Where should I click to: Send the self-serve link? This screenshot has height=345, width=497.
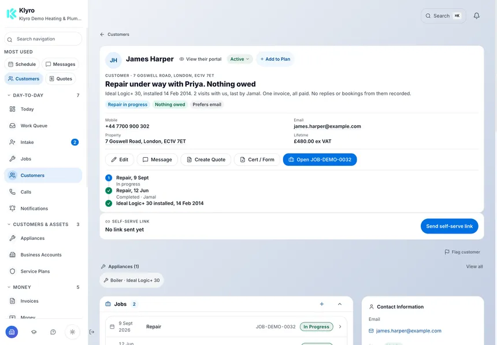pyautogui.click(x=449, y=226)
